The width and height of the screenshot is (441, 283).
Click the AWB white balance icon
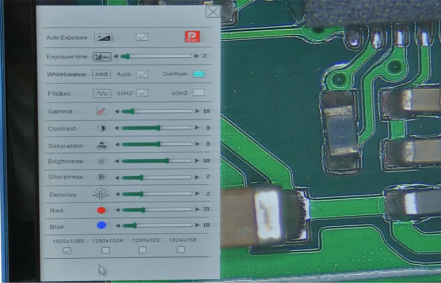pyautogui.click(x=101, y=74)
